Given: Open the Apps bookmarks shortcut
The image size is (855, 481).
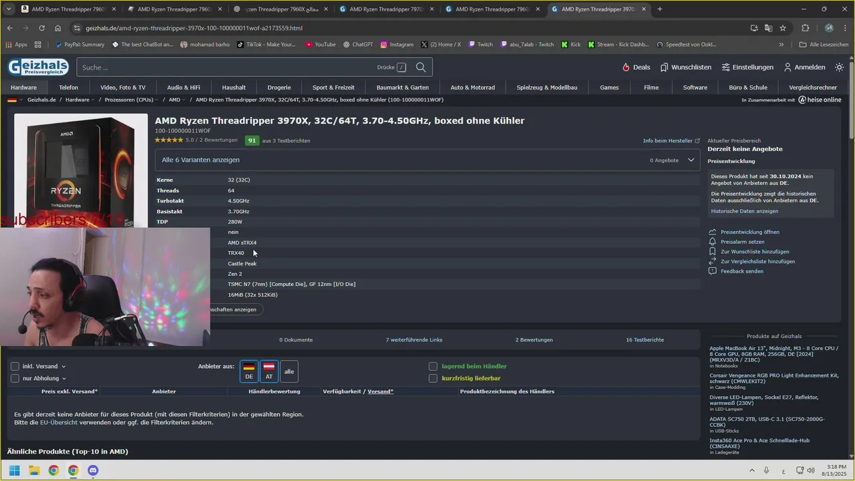Looking at the screenshot, I should point(16,45).
